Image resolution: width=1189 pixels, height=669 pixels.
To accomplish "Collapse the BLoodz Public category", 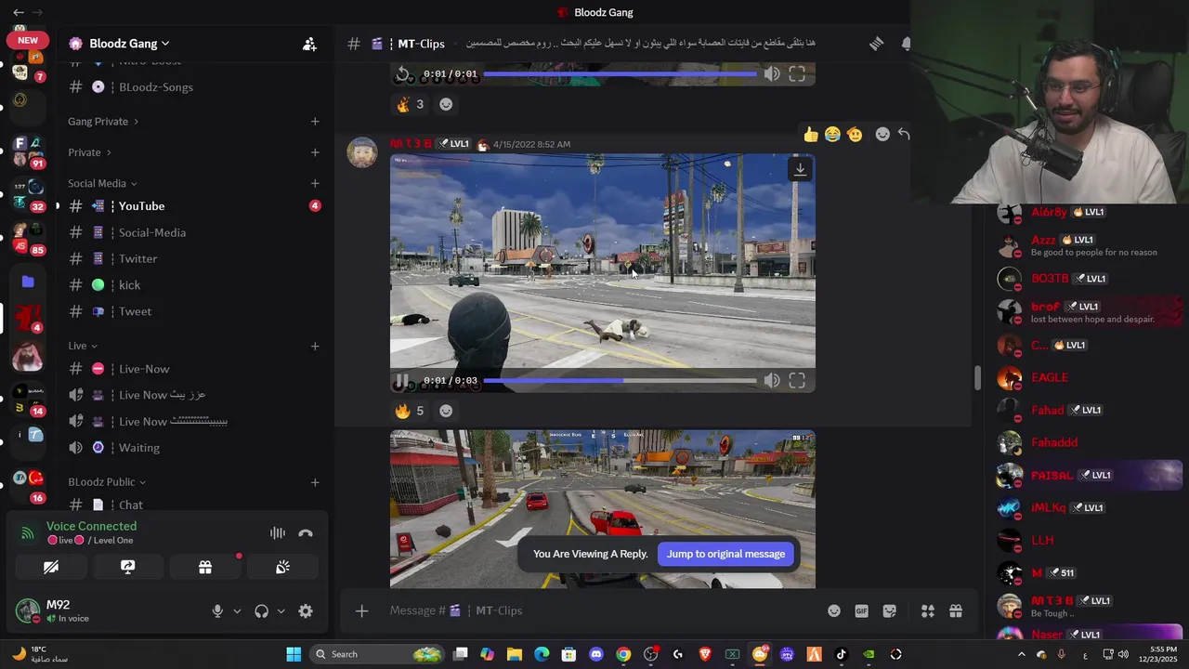I will pyautogui.click(x=107, y=482).
